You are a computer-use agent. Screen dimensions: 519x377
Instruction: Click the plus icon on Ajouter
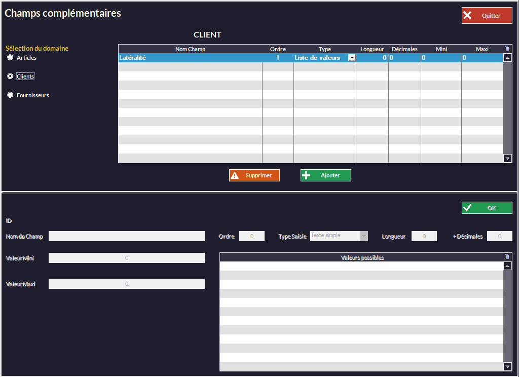coord(306,175)
